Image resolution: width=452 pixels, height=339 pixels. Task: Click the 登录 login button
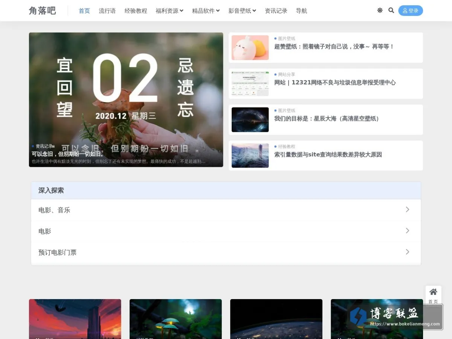pos(411,11)
